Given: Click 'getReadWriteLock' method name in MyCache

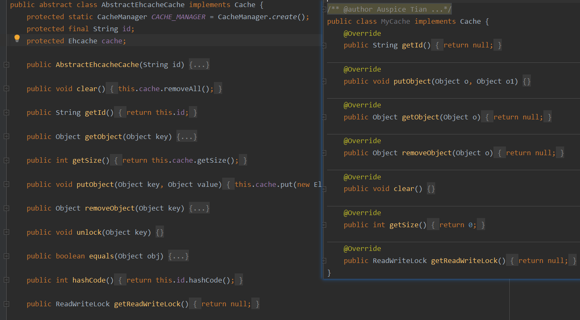Looking at the screenshot, I should tap(464, 260).
